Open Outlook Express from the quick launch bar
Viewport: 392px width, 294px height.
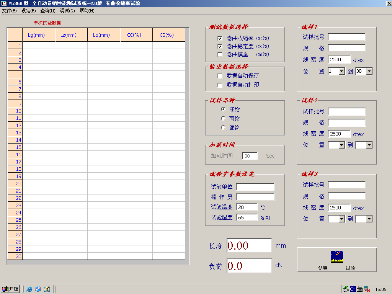click(x=38, y=289)
